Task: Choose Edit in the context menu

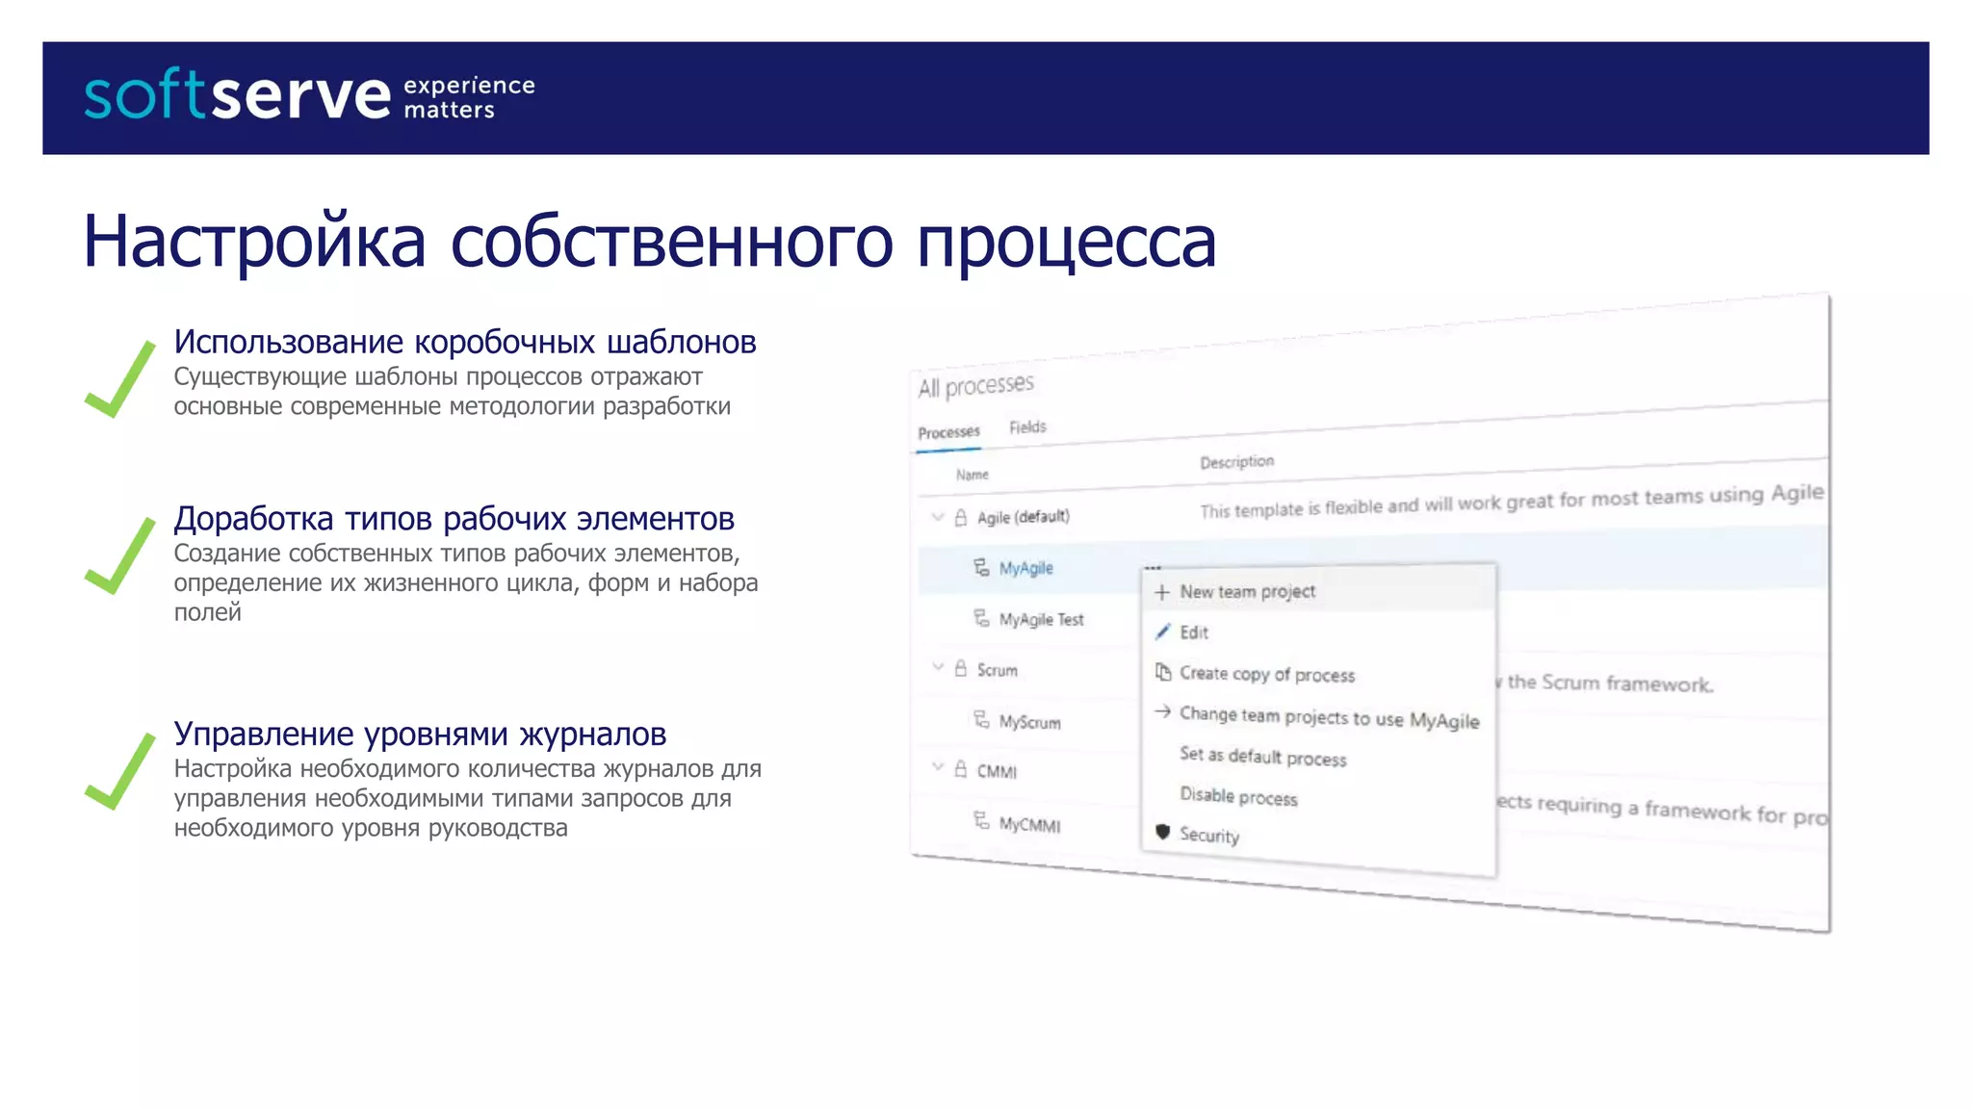Action: click(1318, 632)
